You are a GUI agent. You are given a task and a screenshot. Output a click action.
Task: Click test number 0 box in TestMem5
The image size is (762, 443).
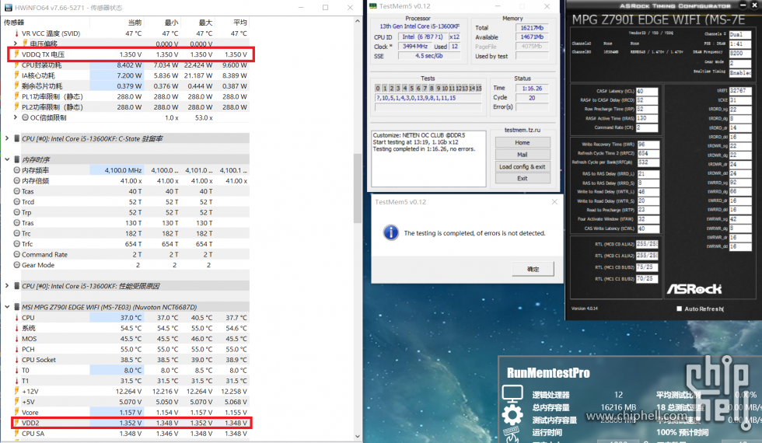378,89
